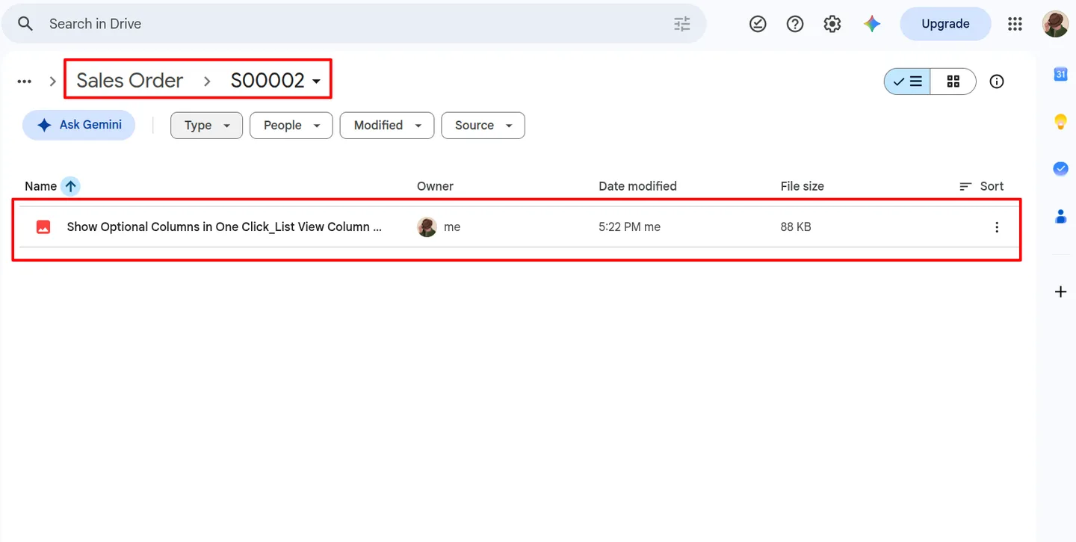Image resolution: width=1076 pixels, height=542 pixels.
Task: Select the Show Optional Columns image file
Action: (x=519, y=227)
